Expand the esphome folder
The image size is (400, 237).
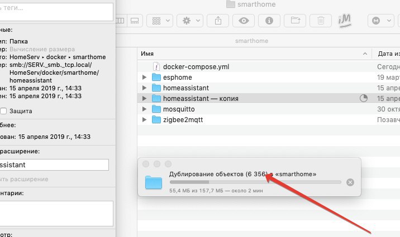click(x=144, y=77)
